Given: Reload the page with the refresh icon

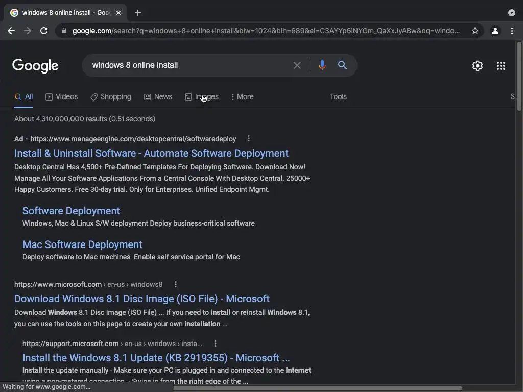Looking at the screenshot, I should [x=44, y=31].
